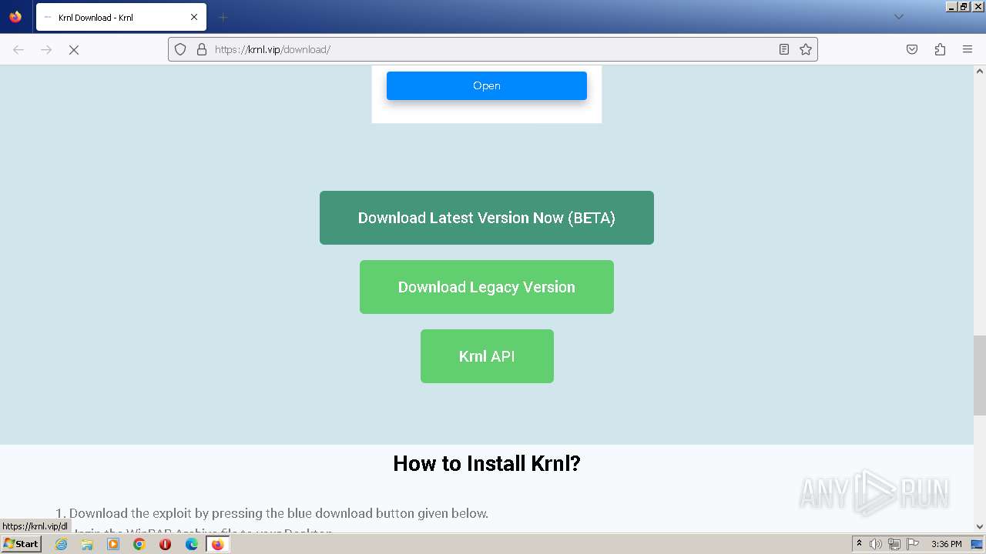Image resolution: width=986 pixels, height=554 pixels.
Task: Click the page scrollbar thumb
Action: (980, 375)
